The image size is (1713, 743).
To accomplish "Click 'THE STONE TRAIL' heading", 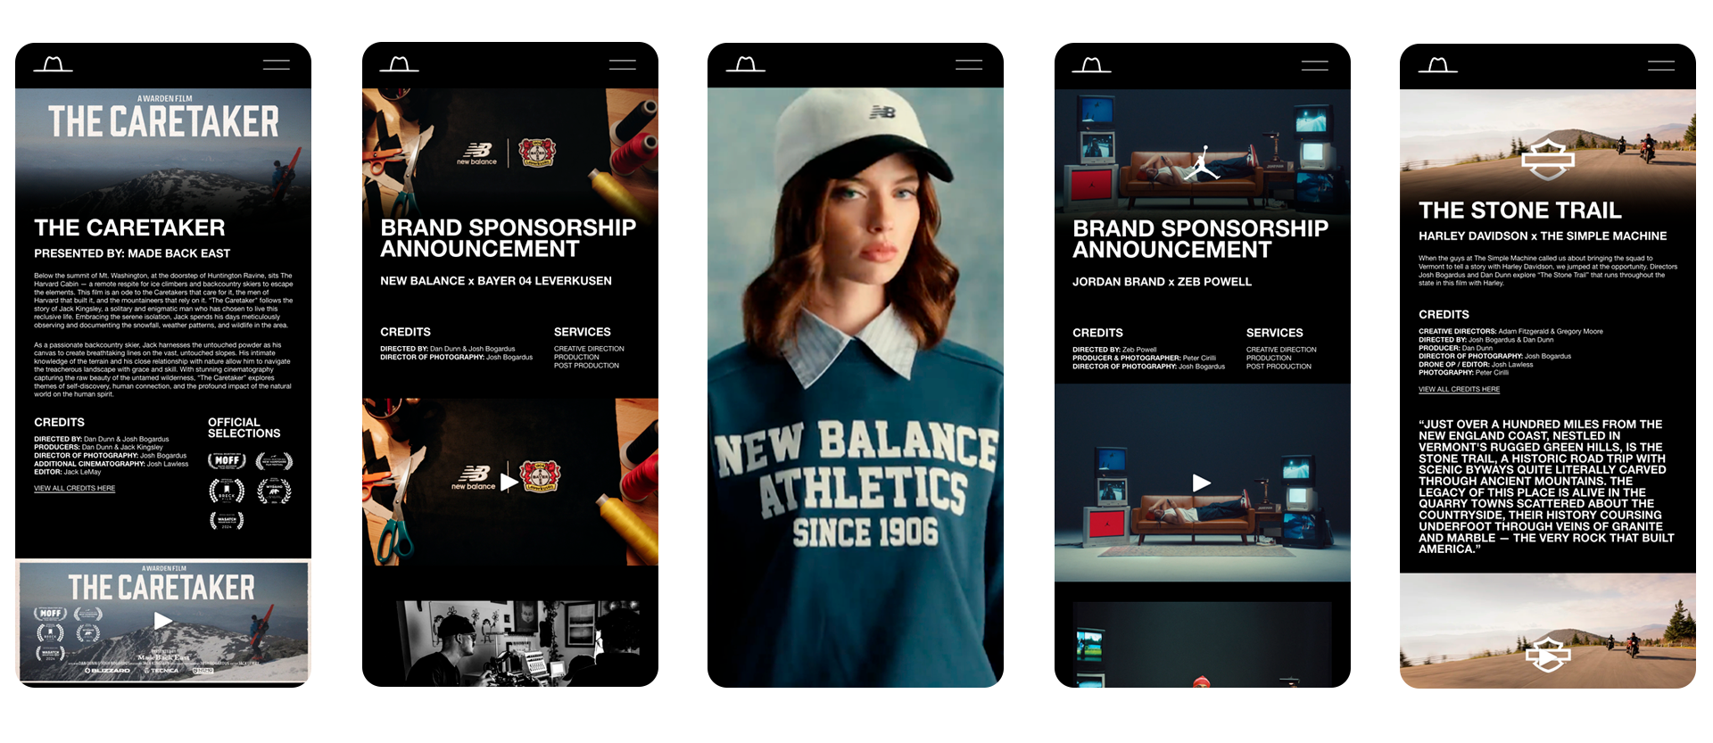I will [x=1519, y=211].
